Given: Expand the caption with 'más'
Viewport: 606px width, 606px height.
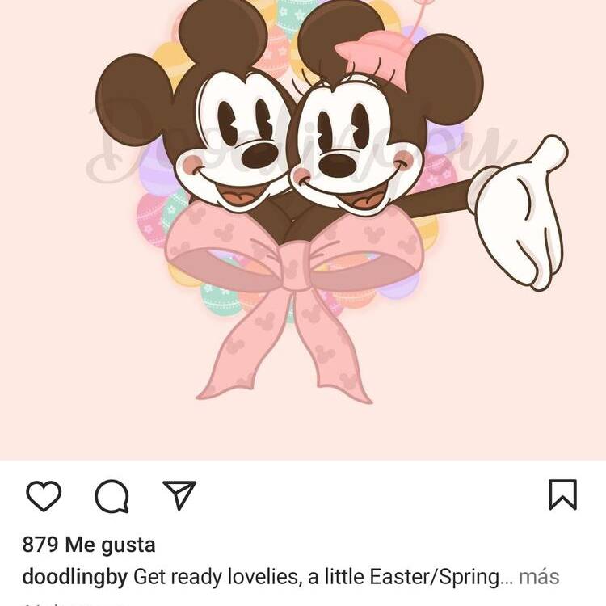Looking at the screenshot, I should (539, 577).
